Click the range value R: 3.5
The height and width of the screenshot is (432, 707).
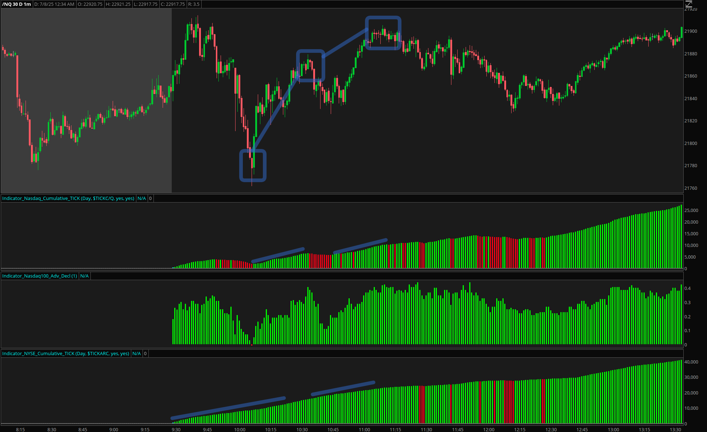tap(194, 4)
